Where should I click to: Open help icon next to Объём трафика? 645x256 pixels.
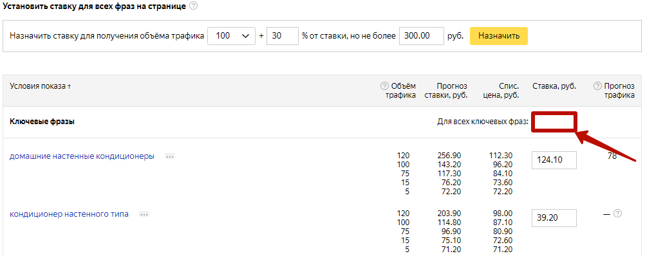pos(384,86)
